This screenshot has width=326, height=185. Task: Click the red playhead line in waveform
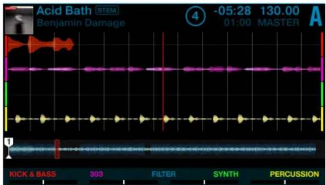click(163, 81)
